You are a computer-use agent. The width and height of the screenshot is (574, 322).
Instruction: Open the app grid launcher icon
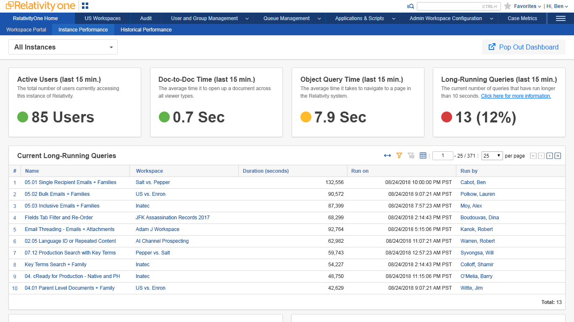(85, 6)
